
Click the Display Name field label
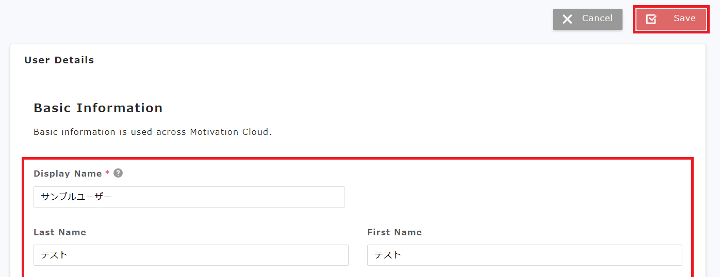click(x=68, y=174)
